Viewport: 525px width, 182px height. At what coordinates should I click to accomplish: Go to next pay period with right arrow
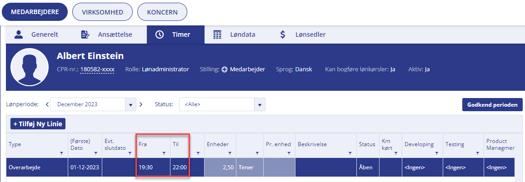coord(140,104)
